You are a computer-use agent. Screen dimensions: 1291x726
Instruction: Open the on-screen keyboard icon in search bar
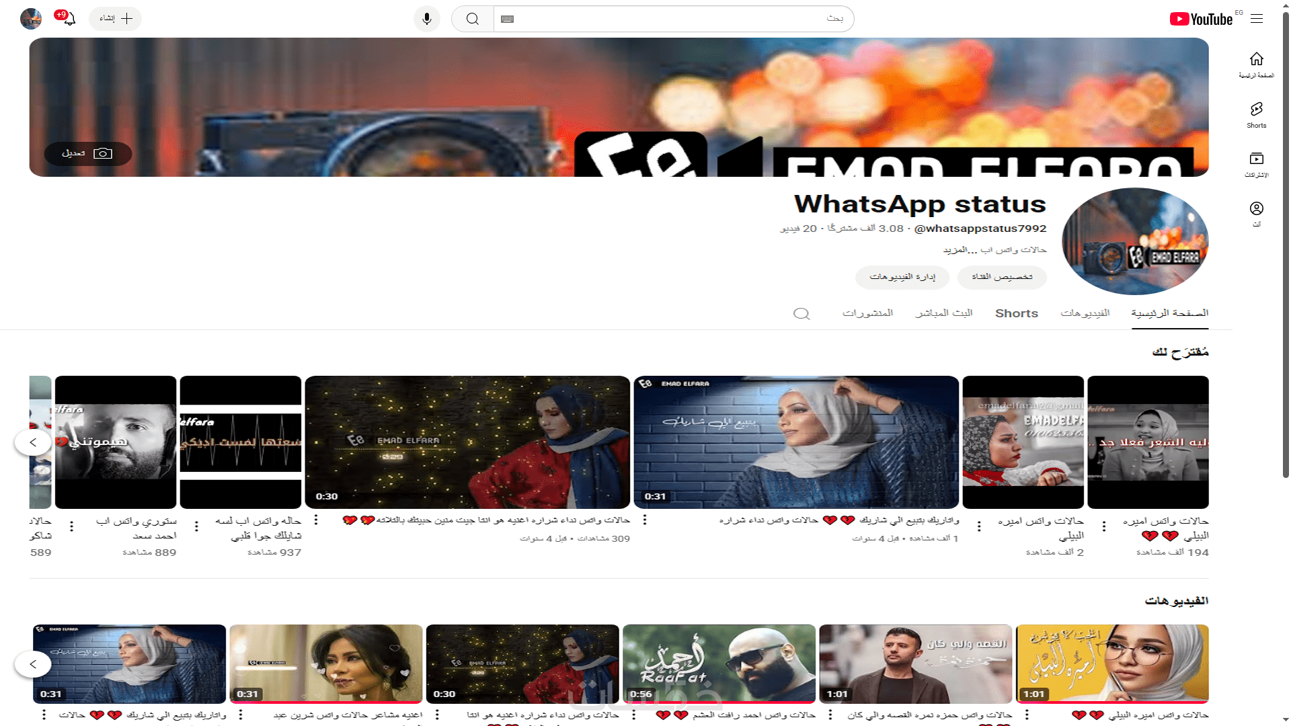tap(508, 19)
